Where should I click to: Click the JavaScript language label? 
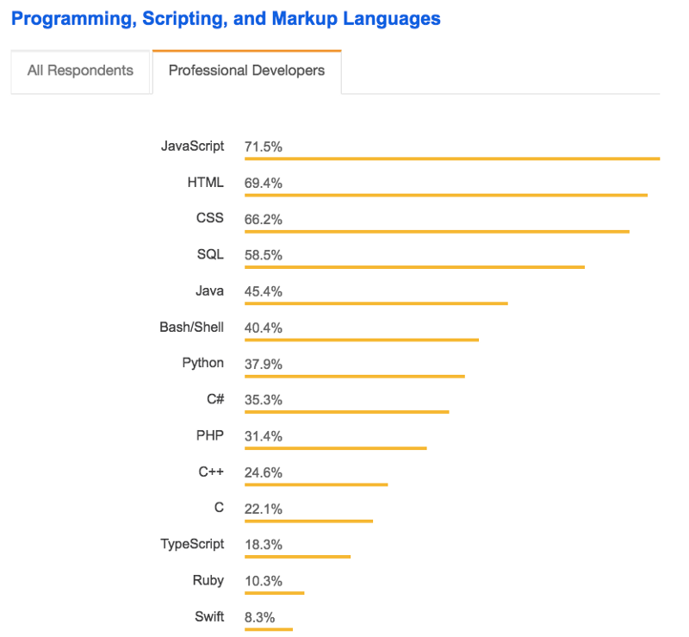tap(192, 146)
